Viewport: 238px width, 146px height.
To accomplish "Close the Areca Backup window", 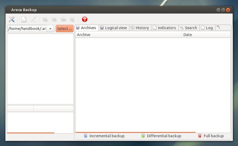I will tap(228, 10).
